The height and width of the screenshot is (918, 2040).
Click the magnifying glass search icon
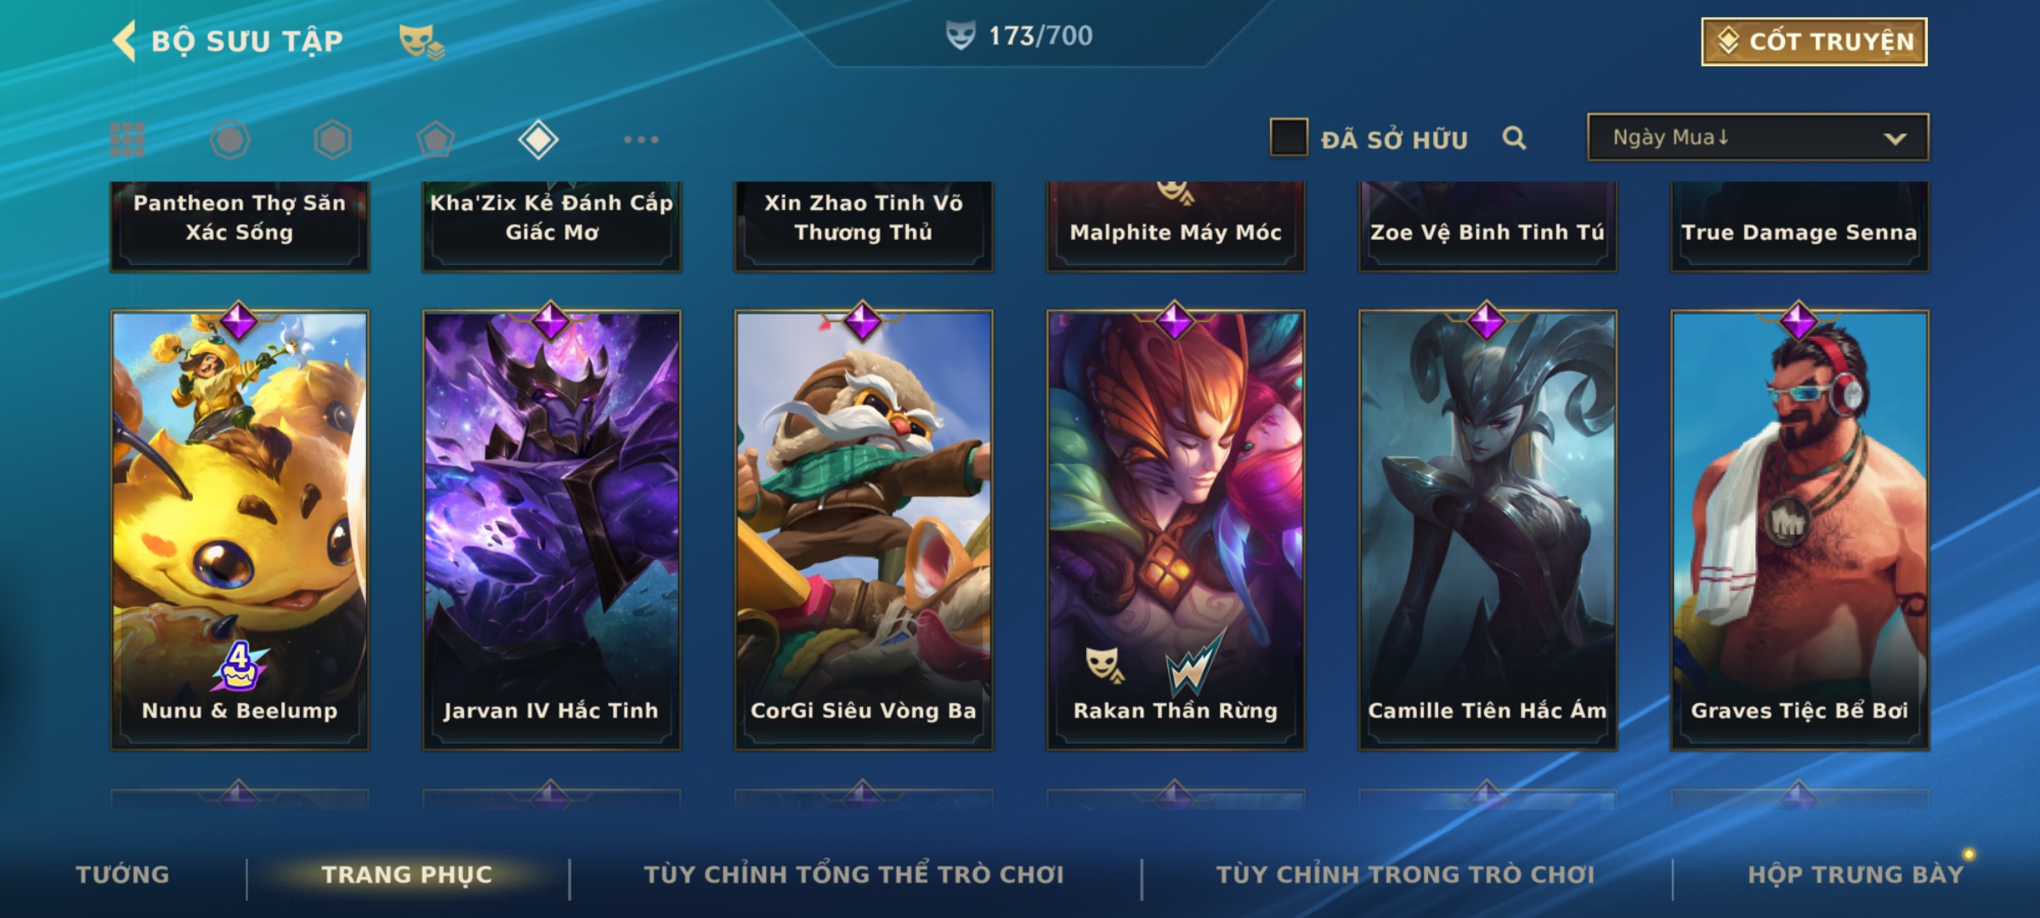pyautogui.click(x=1514, y=138)
